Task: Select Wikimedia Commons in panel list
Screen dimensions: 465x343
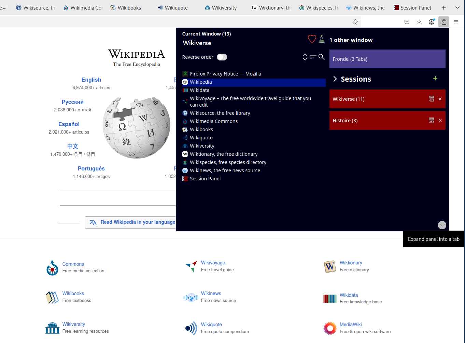Action: coord(254,121)
